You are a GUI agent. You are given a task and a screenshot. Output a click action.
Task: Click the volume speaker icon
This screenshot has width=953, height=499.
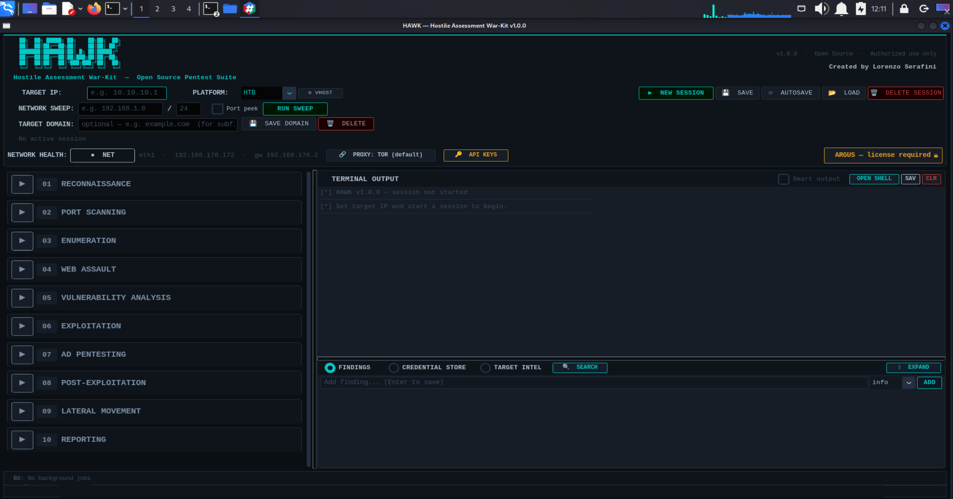(x=821, y=8)
